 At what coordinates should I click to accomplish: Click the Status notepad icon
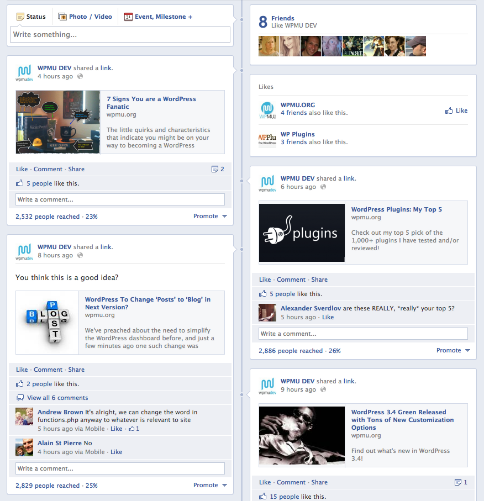(x=20, y=17)
